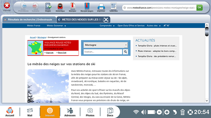Click the green OK go button
Image resolution: width=211 pixels, height=118 pixels.
(199, 8)
